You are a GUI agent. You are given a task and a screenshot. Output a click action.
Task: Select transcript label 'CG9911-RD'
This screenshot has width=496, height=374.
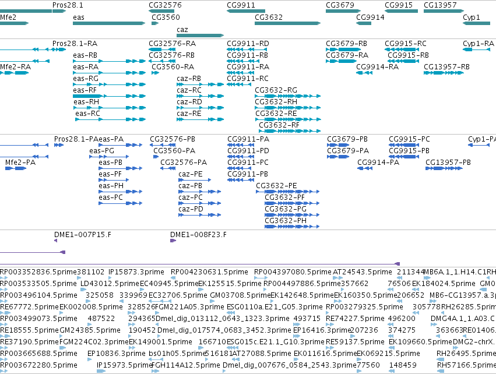tap(248, 43)
